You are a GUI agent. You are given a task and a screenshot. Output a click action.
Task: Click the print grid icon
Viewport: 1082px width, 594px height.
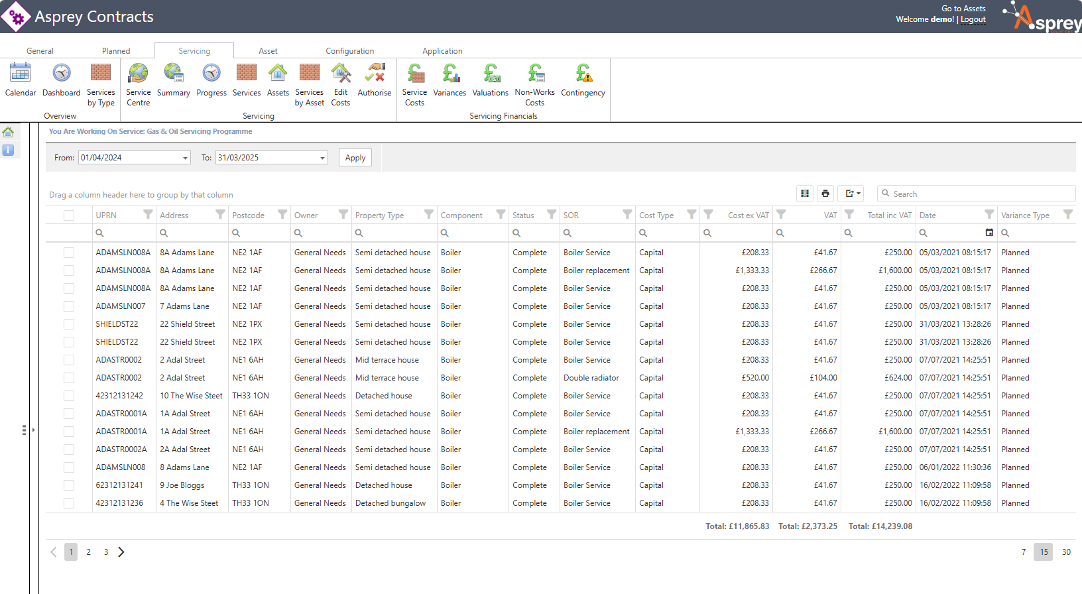(x=825, y=194)
